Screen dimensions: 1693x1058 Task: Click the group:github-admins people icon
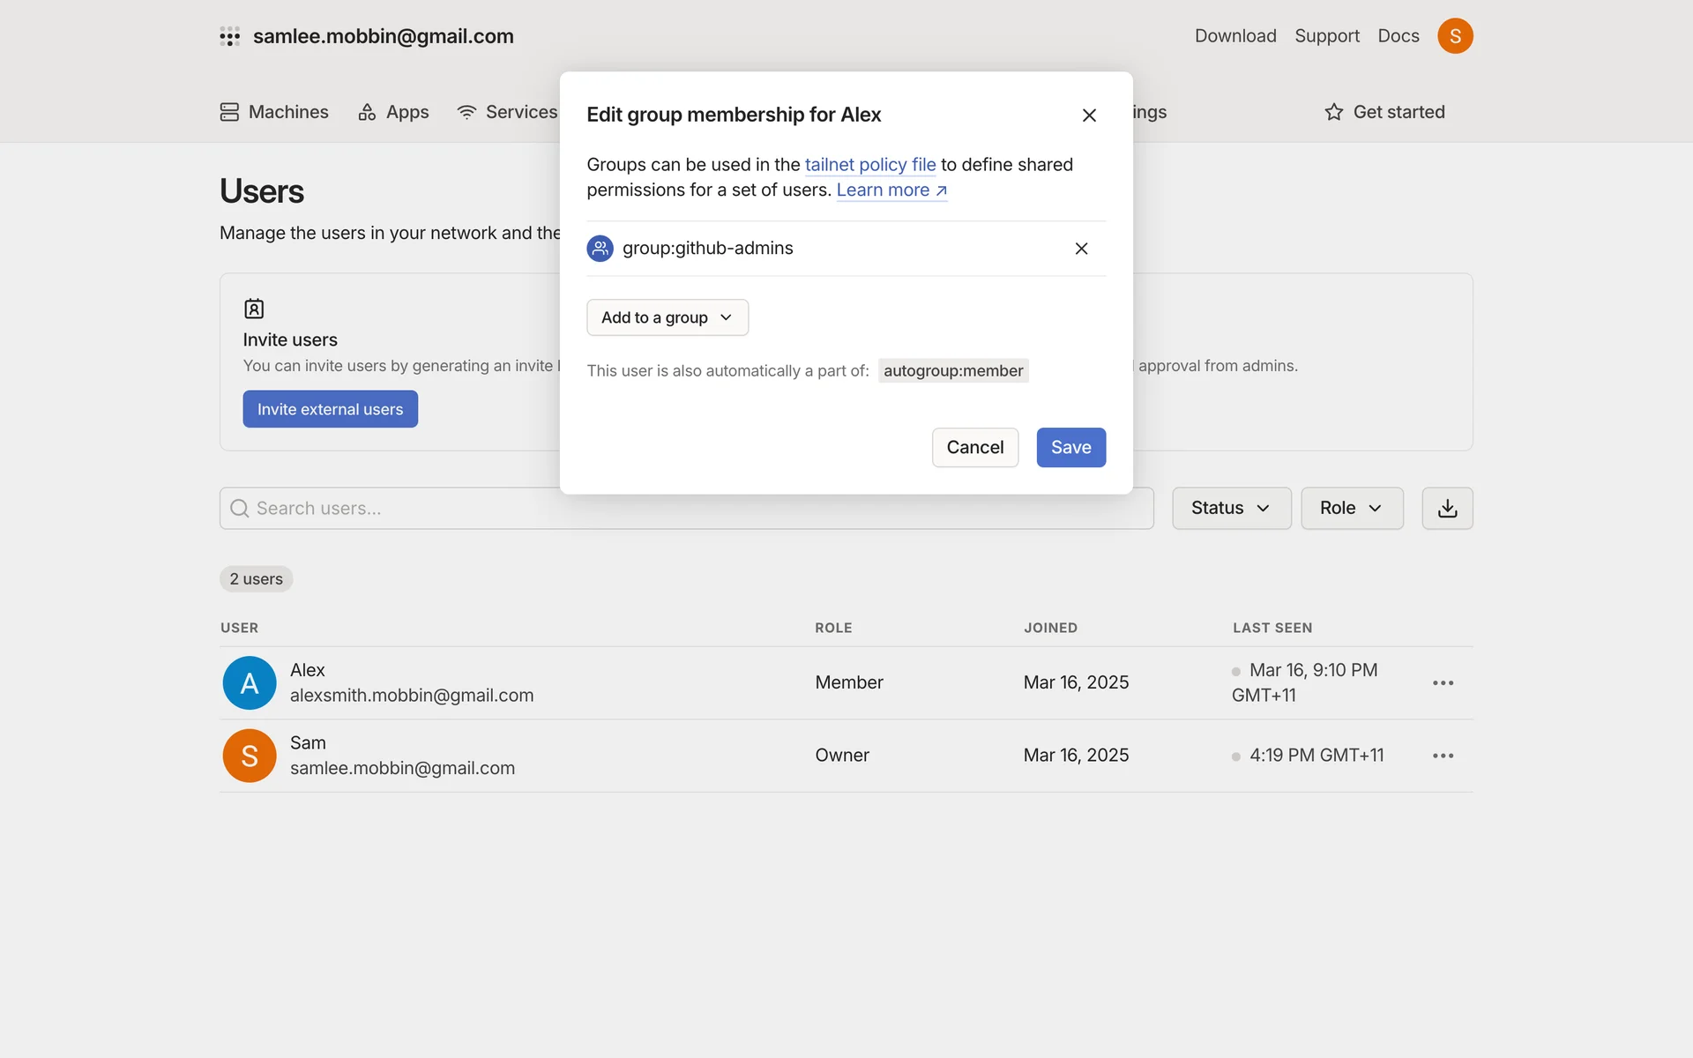(600, 249)
